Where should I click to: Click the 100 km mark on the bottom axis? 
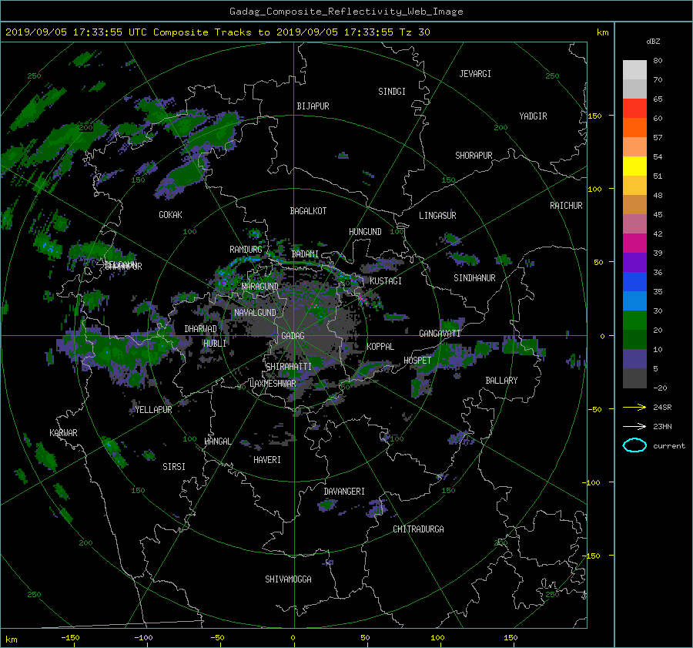(x=437, y=638)
